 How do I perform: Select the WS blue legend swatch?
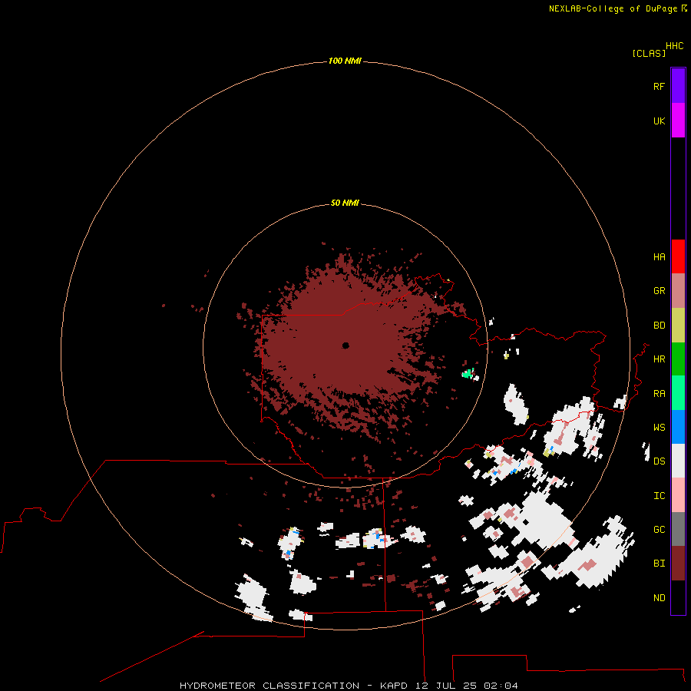(x=678, y=427)
